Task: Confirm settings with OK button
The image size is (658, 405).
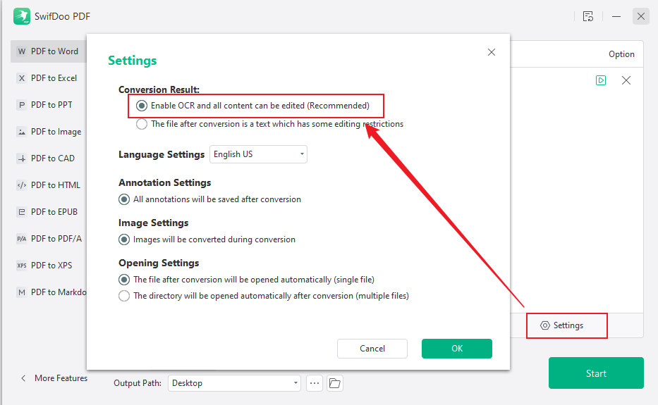Action: point(457,349)
